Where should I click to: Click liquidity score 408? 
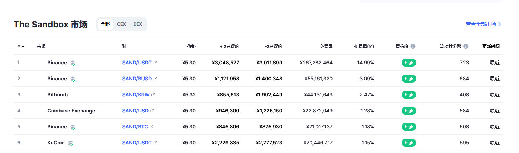(464, 95)
